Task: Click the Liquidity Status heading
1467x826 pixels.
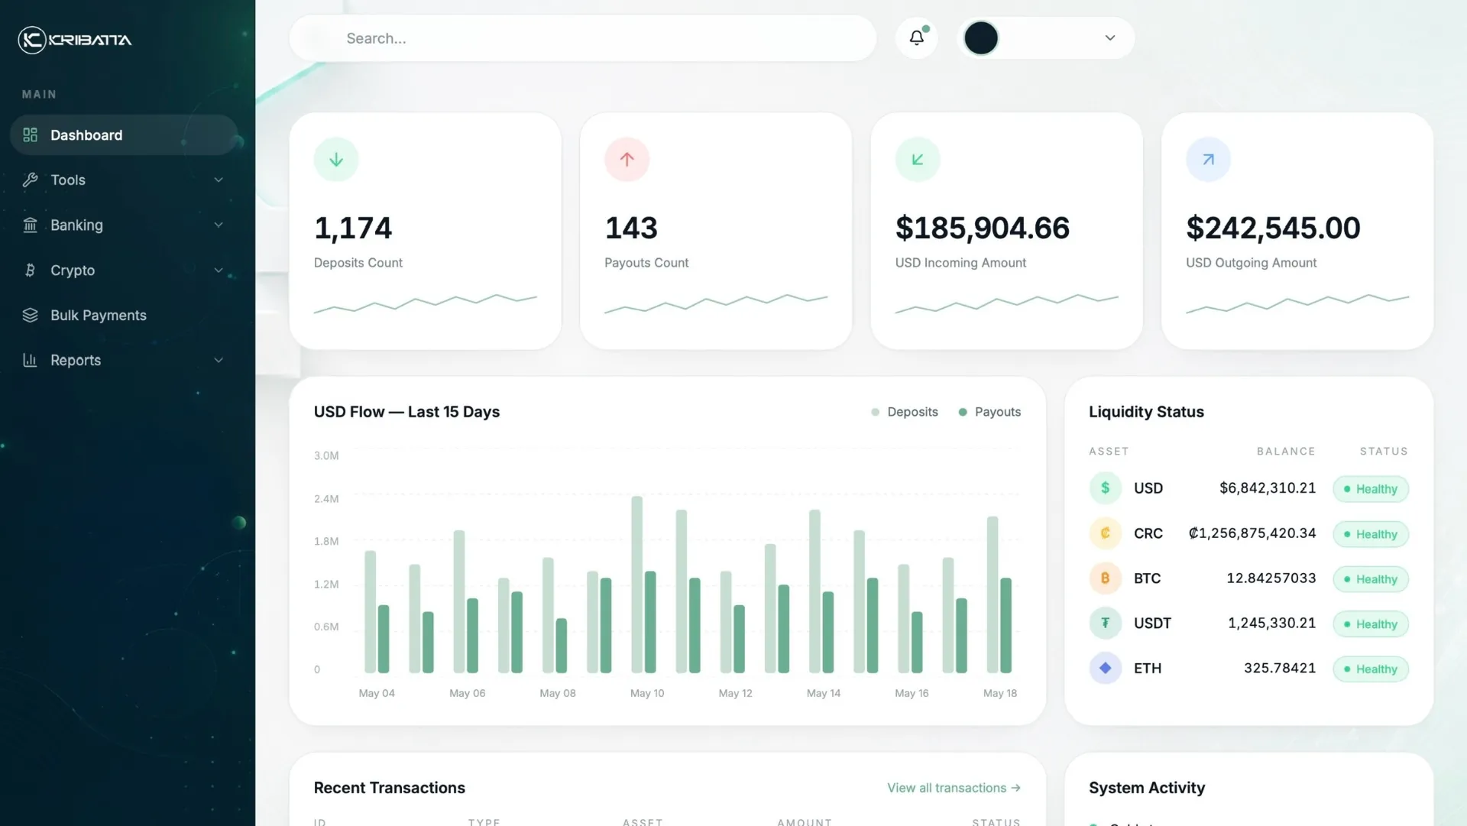Action: tap(1146, 412)
